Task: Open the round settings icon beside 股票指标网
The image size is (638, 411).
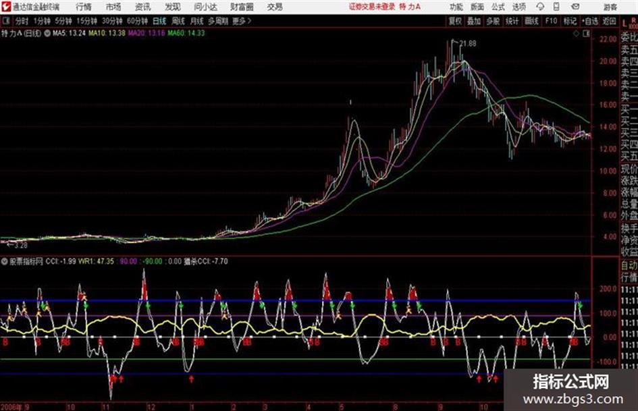Action: pyautogui.click(x=5, y=261)
